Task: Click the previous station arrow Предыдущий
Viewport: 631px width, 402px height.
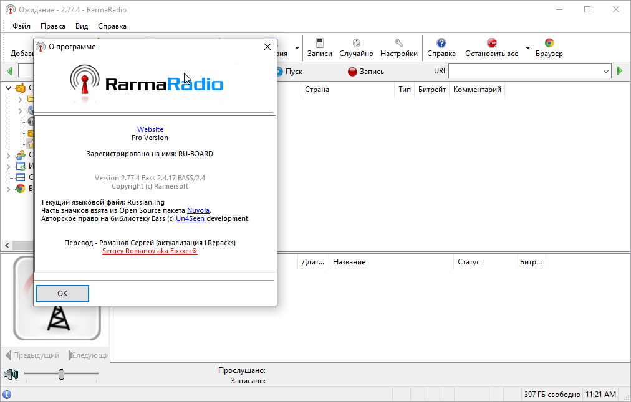Action: [32, 355]
